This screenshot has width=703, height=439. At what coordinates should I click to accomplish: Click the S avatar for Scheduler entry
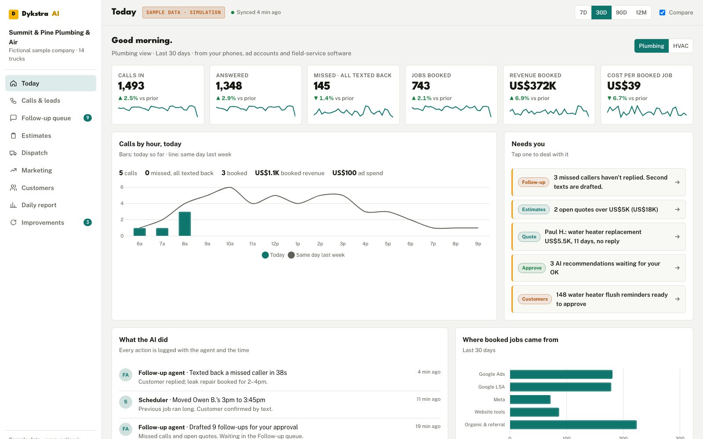(126, 402)
